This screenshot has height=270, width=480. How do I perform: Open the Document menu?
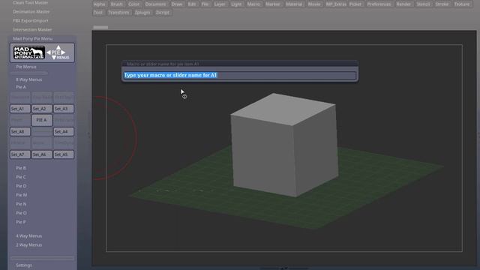(155, 4)
